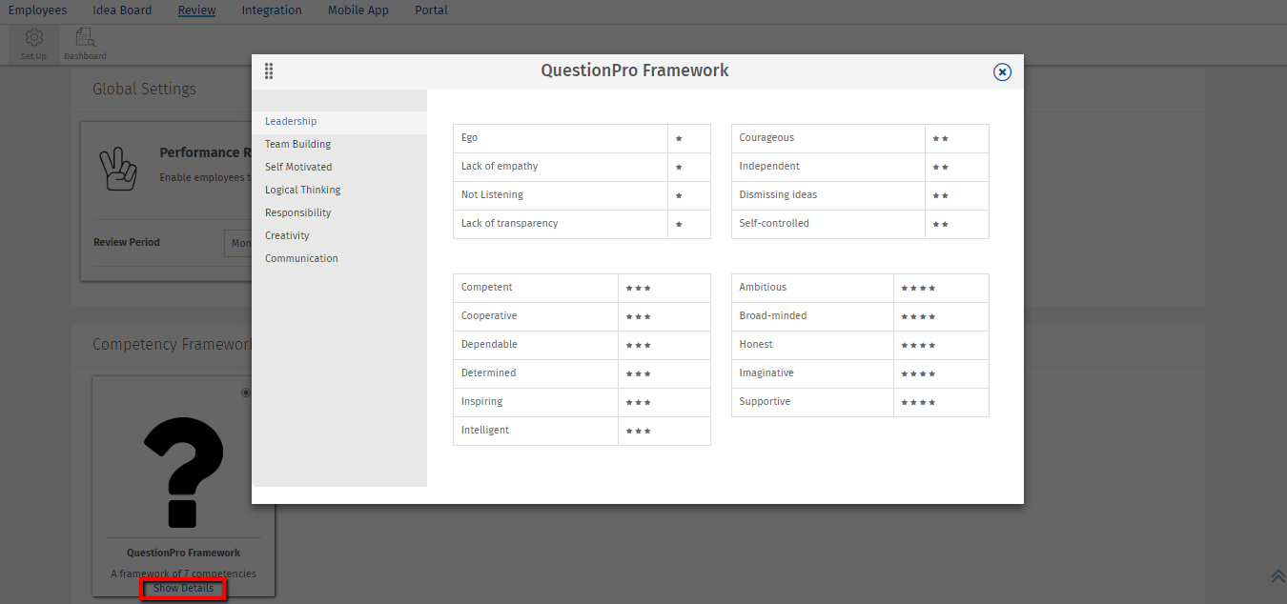Click the Honest trait cell

(x=813, y=346)
